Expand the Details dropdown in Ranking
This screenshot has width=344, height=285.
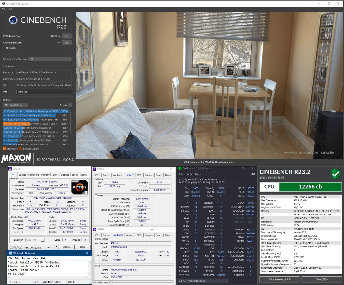click(x=70, y=105)
